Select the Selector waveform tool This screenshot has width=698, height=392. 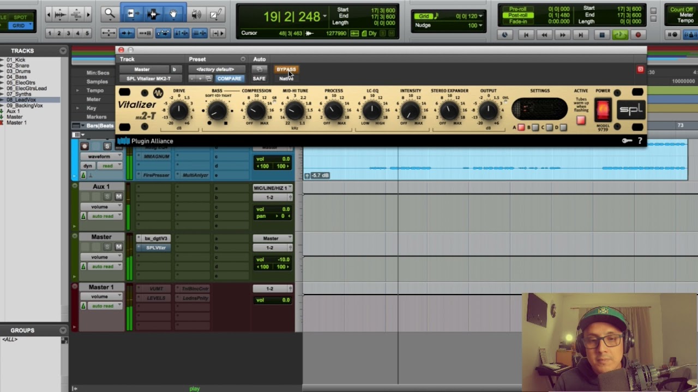point(152,15)
